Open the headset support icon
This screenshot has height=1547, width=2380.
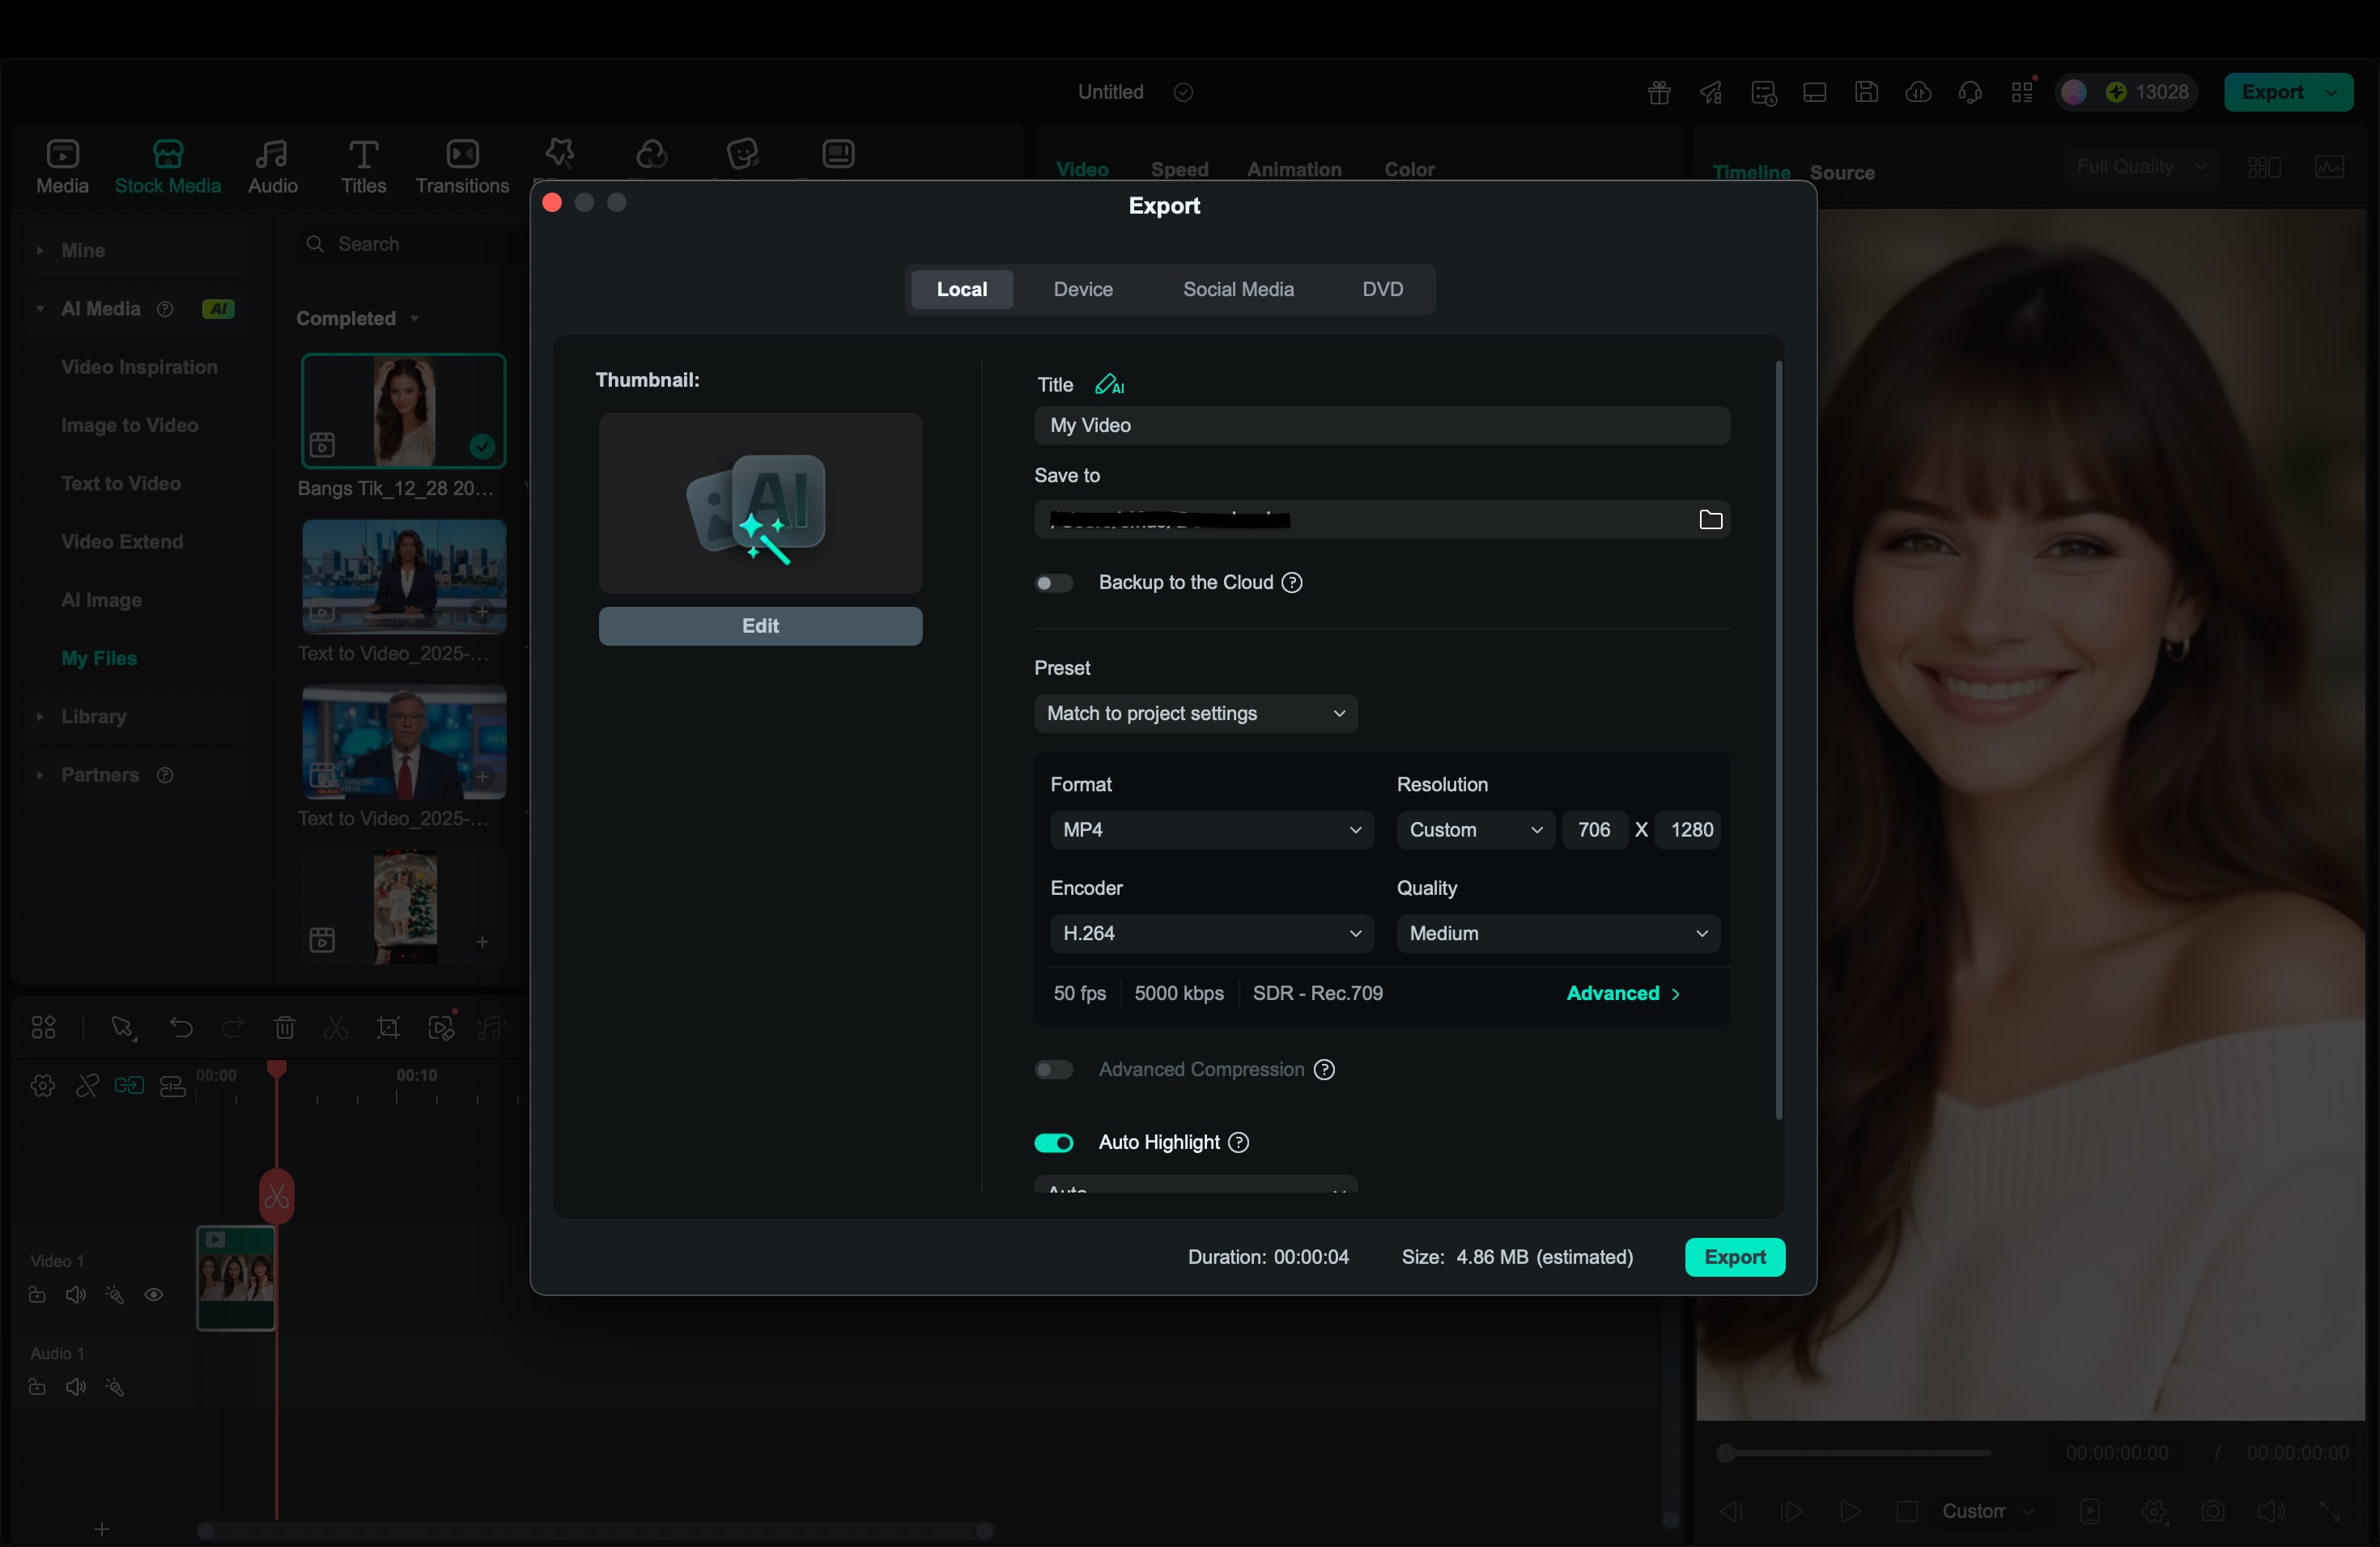[x=1970, y=91]
